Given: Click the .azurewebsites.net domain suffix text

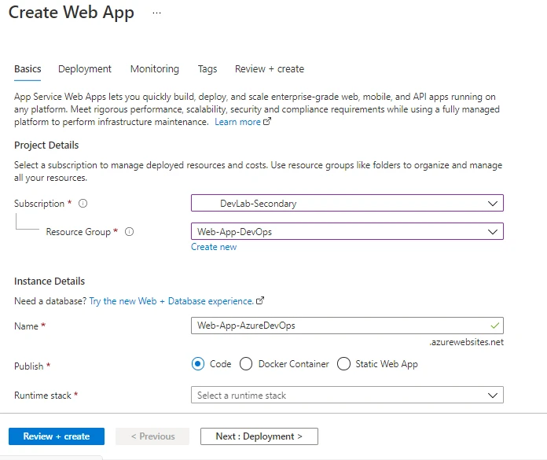Looking at the screenshot, I should point(466,342).
